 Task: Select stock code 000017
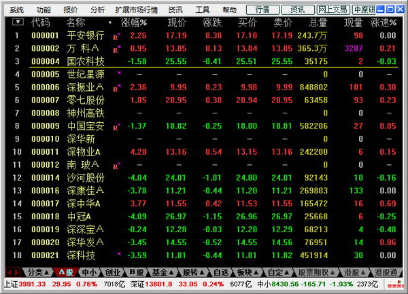(x=46, y=204)
